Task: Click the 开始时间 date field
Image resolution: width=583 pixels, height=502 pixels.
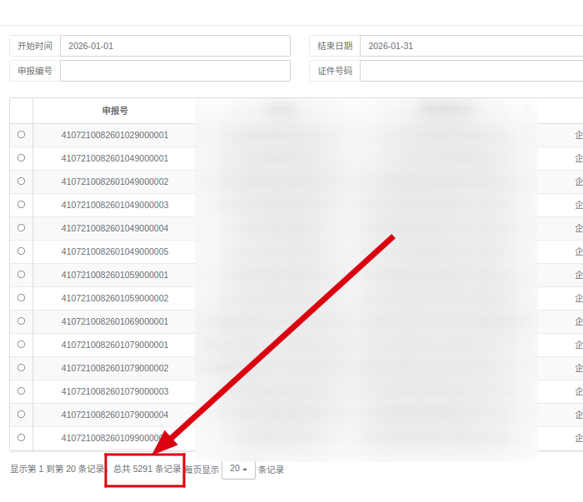Action: [x=175, y=46]
